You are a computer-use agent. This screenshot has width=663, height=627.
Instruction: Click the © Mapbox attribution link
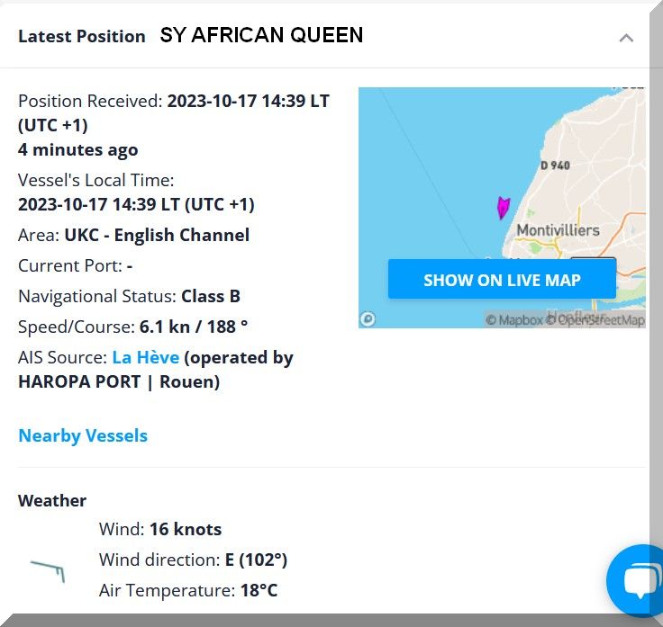[513, 319]
